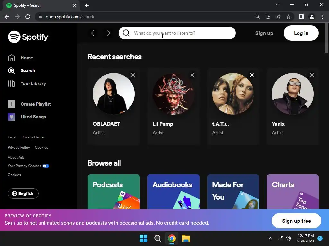This screenshot has height=246, width=329.
Task: Open the Liked Songs label
Action: pyautogui.click(x=33, y=117)
